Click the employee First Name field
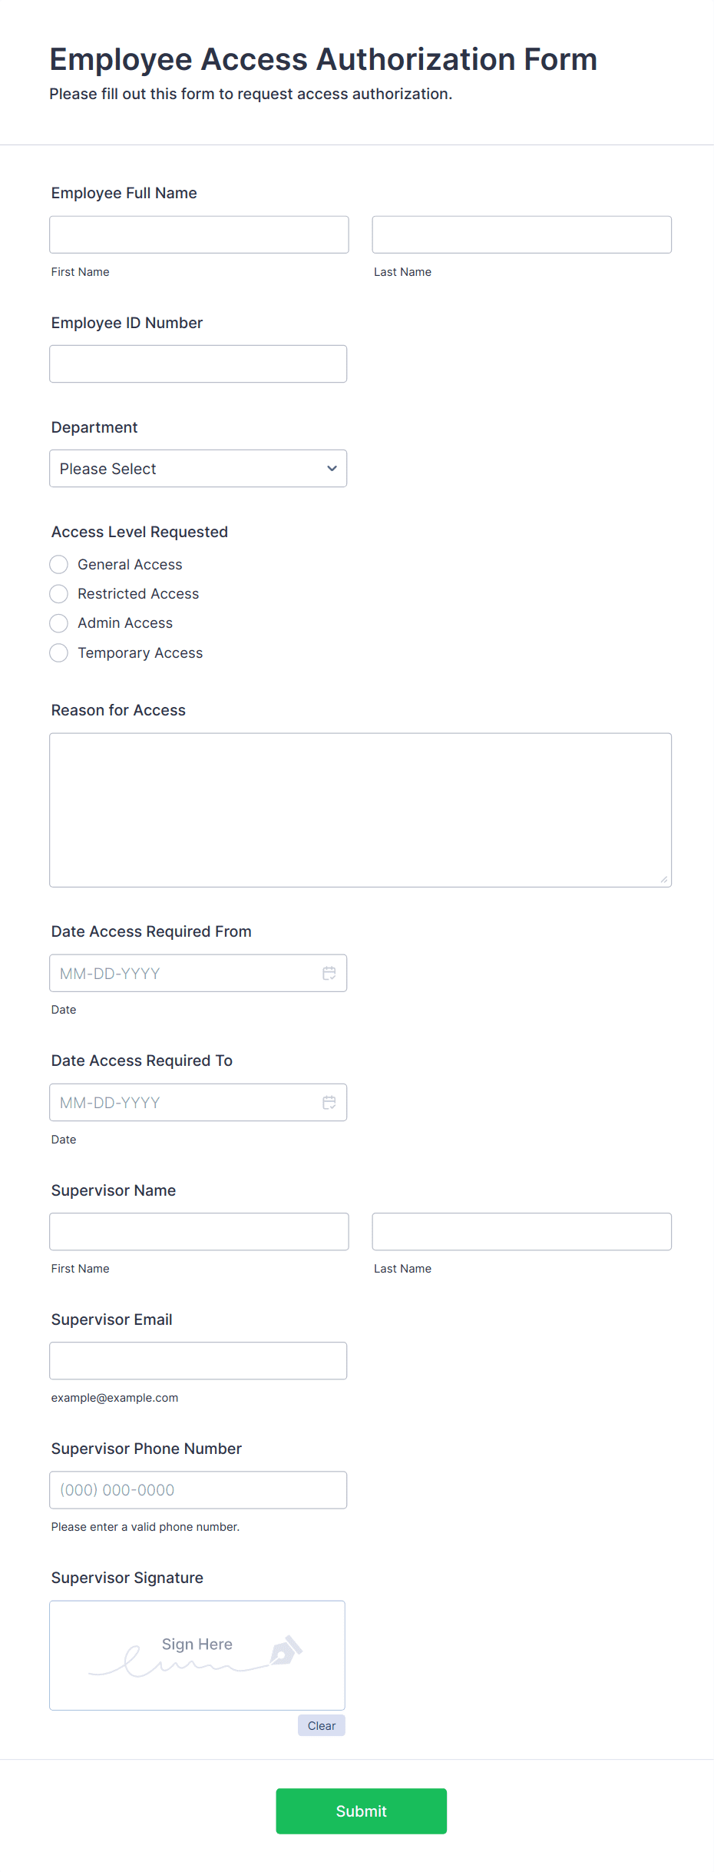Image resolution: width=714 pixels, height=1872 pixels. 198,234
